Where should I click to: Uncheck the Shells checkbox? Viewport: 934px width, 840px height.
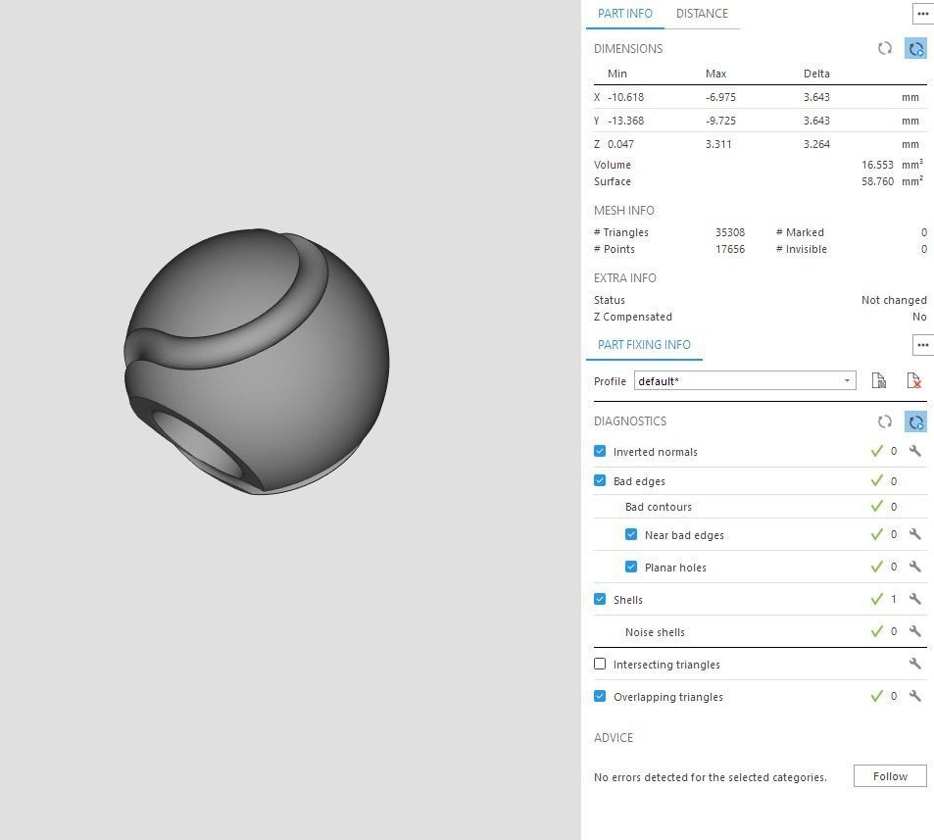click(600, 599)
